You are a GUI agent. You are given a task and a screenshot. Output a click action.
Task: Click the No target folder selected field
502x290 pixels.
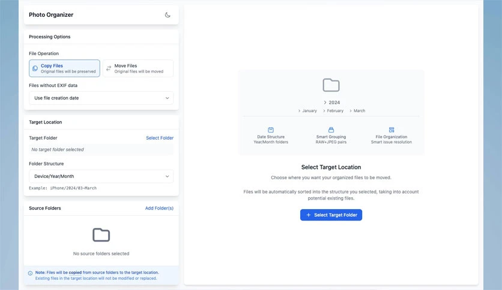101,149
